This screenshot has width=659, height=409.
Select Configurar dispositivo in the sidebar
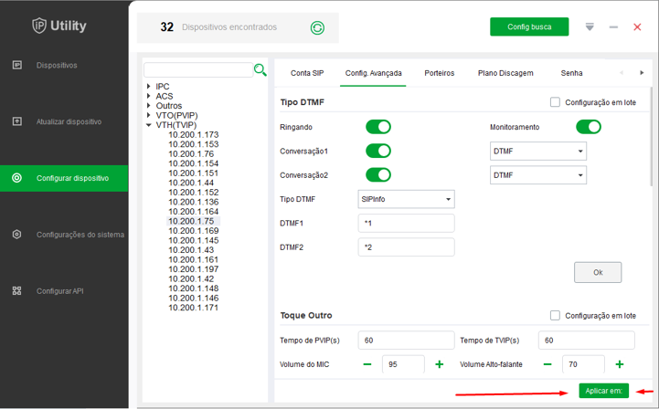pos(64,178)
